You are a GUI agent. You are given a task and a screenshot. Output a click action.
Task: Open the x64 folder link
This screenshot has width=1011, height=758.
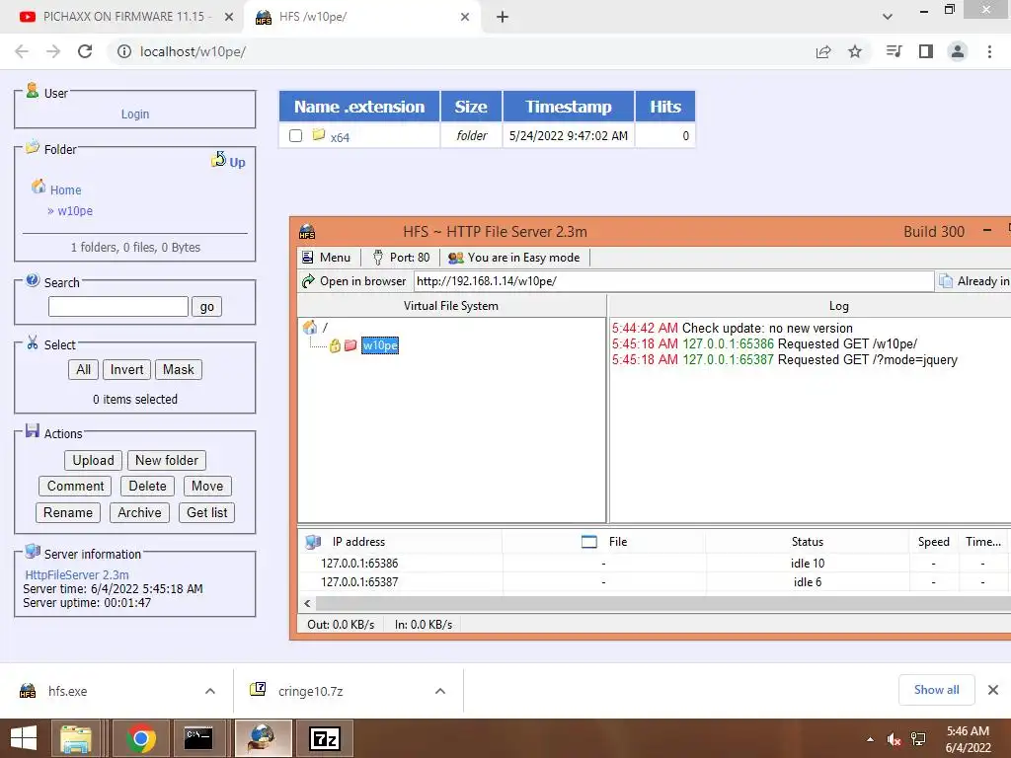[x=340, y=137]
